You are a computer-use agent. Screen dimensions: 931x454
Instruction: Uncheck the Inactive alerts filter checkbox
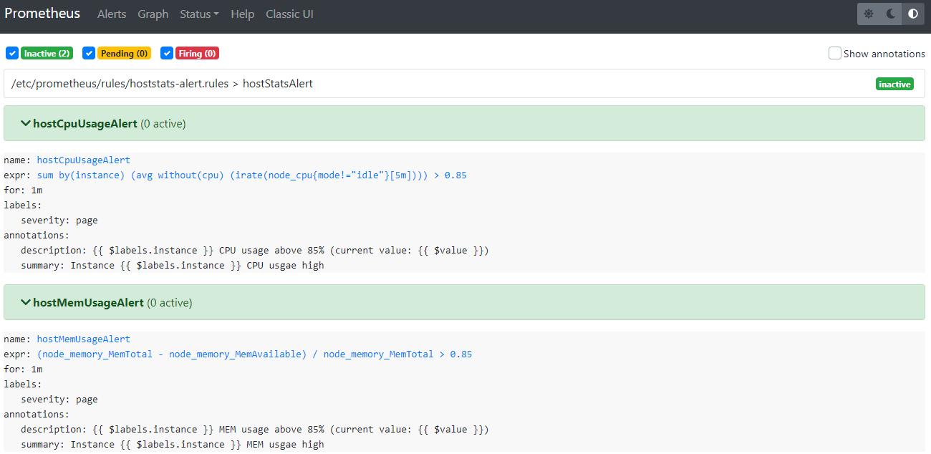11,53
